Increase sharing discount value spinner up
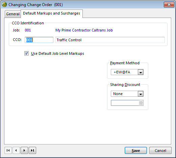This screenshot has height=158, width=176. point(141,101)
